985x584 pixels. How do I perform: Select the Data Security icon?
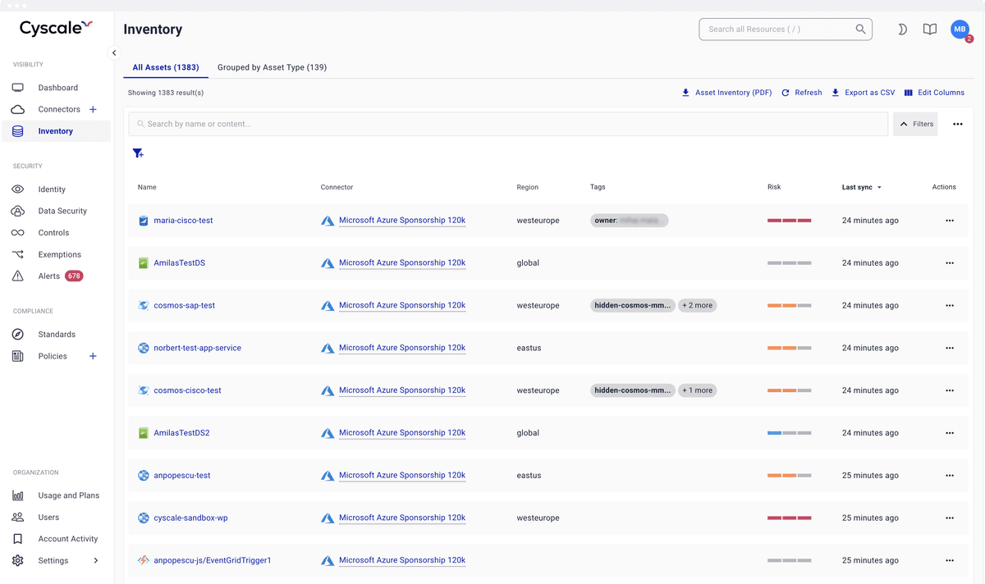coord(18,211)
